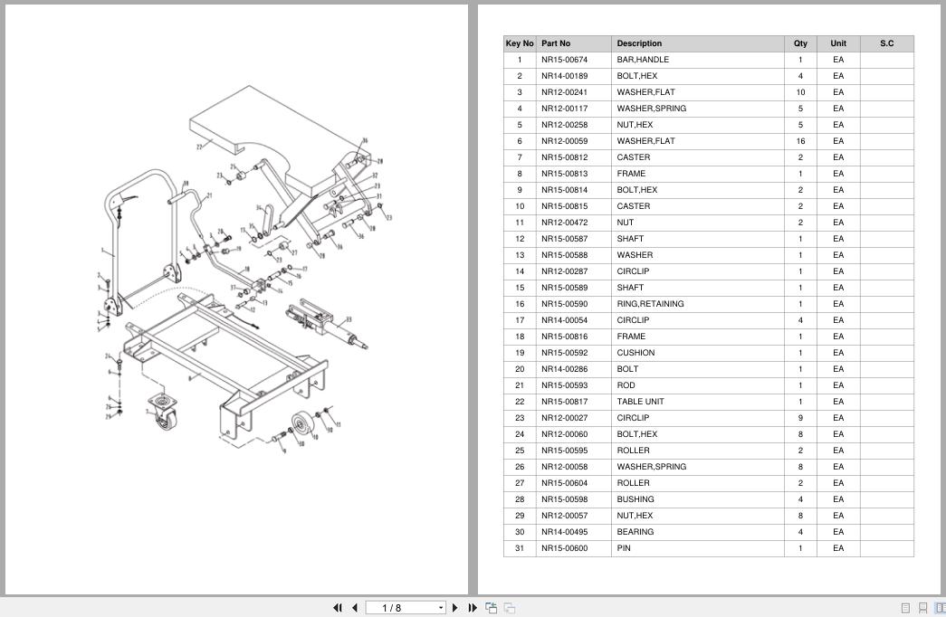Click the greyed next-view icon
This screenshot has height=617, width=946.
click(509, 608)
